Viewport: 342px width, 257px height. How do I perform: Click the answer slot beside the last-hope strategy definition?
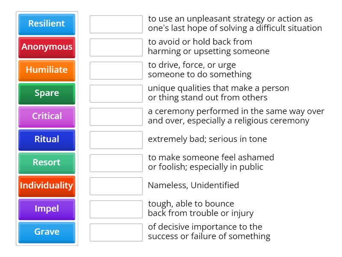pyautogui.click(x=116, y=24)
